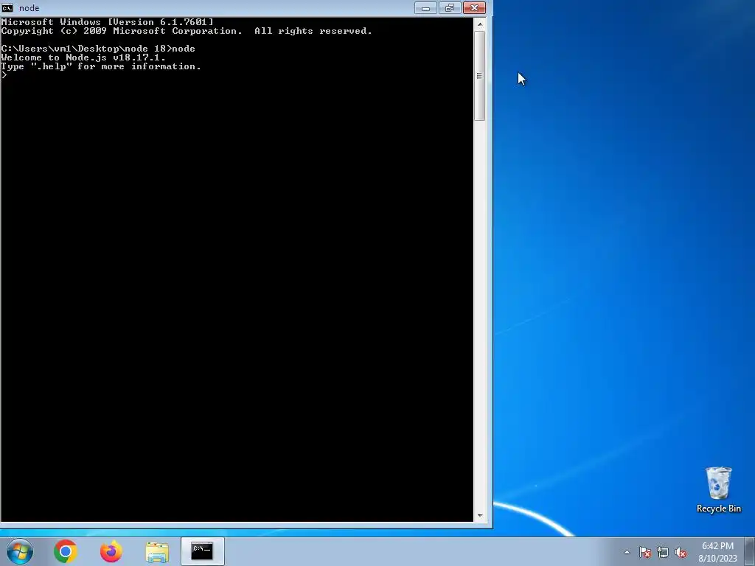Show hidden tray icons arrow
Image resolution: width=755 pixels, height=566 pixels.
pos(627,552)
